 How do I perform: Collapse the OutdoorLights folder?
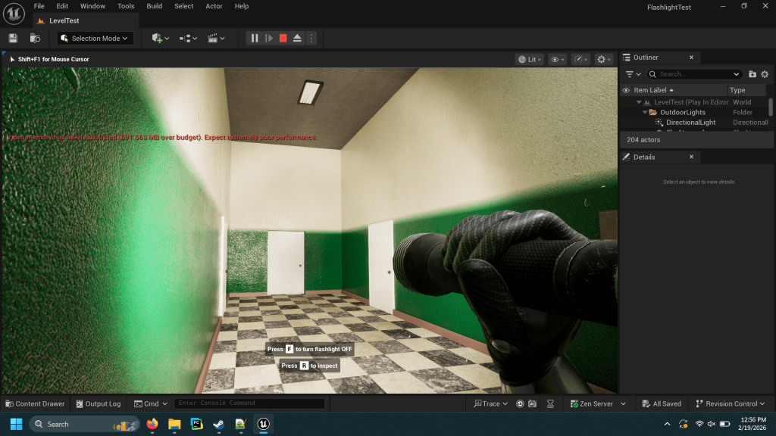coord(645,112)
